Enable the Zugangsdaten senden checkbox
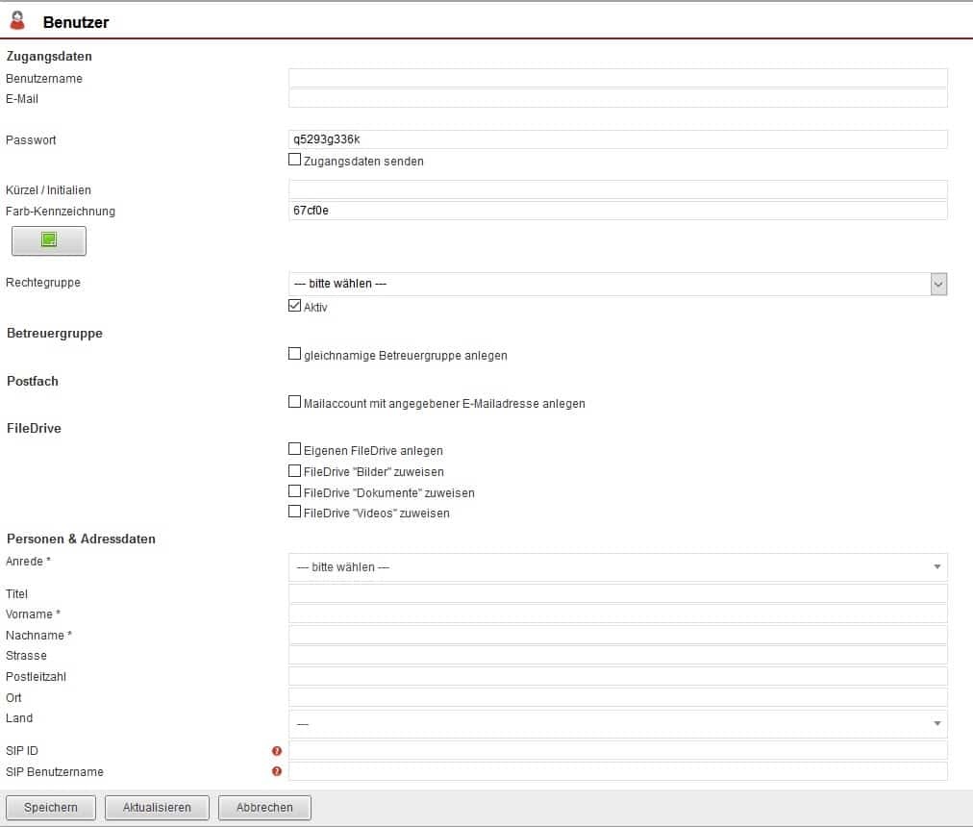Screen dimensions: 973x827 pos(295,161)
